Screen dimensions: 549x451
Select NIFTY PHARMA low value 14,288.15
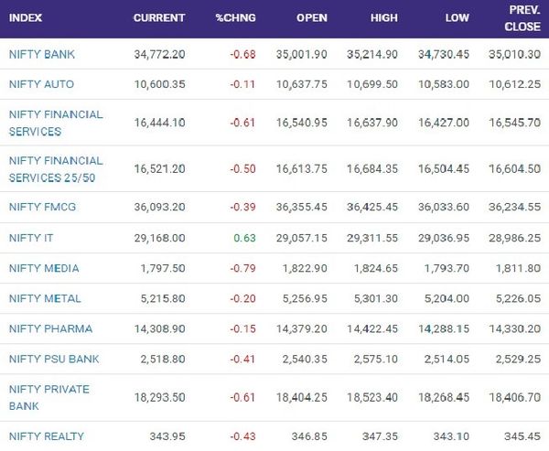(444, 328)
